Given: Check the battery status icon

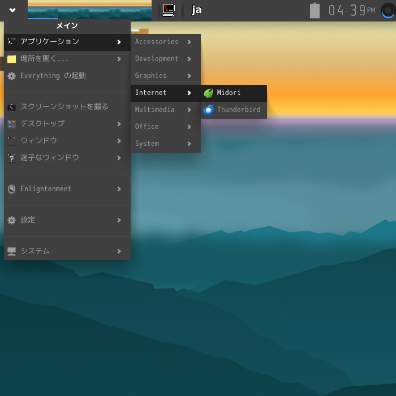Looking at the screenshot, I should pyautogui.click(x=315, y=10).
